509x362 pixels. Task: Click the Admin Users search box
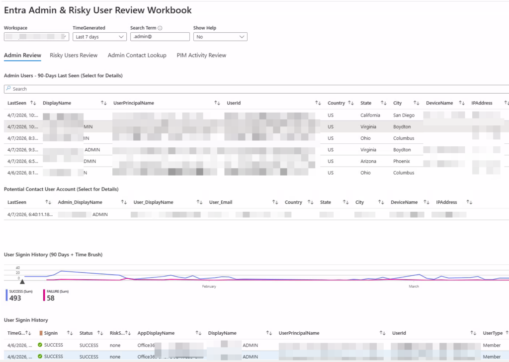pos(249,89)
